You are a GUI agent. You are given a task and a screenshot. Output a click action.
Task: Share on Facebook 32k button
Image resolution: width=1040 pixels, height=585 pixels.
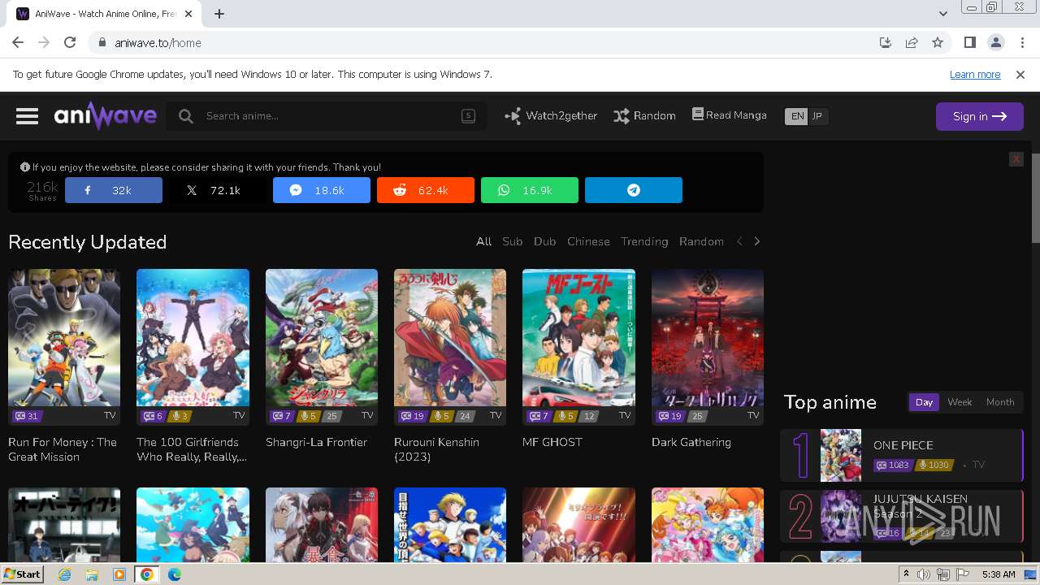(x=114, y=190)
